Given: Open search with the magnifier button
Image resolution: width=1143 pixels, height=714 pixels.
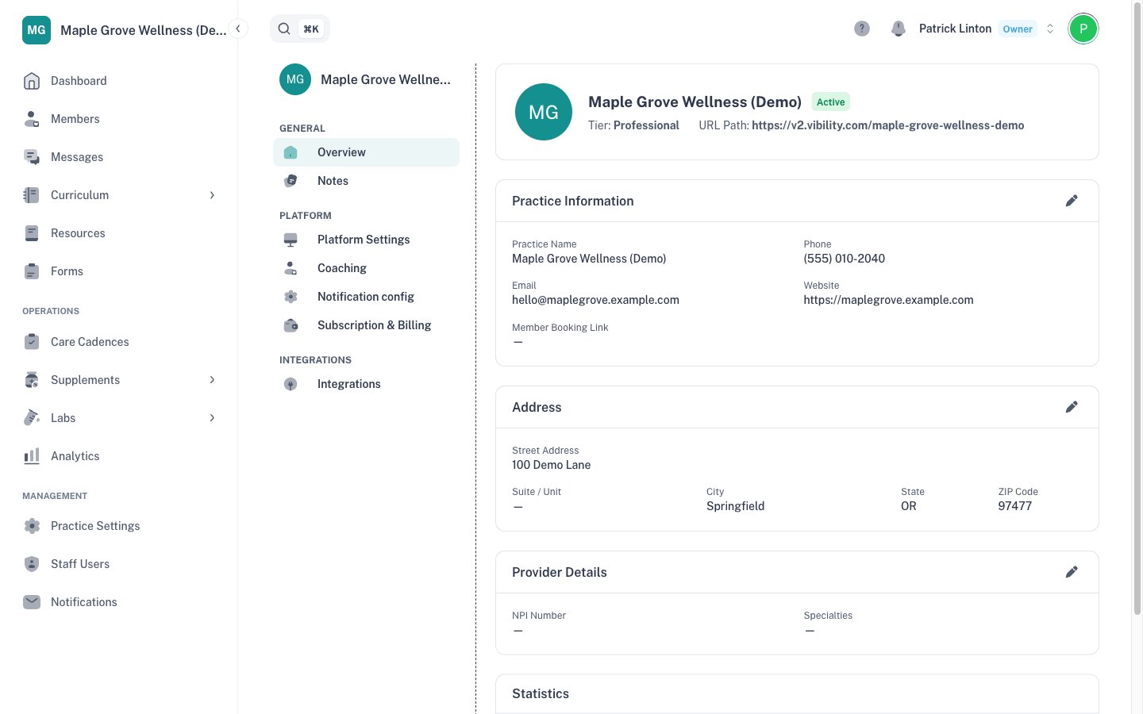Looking at the screenshot, I should coord(284,29).
